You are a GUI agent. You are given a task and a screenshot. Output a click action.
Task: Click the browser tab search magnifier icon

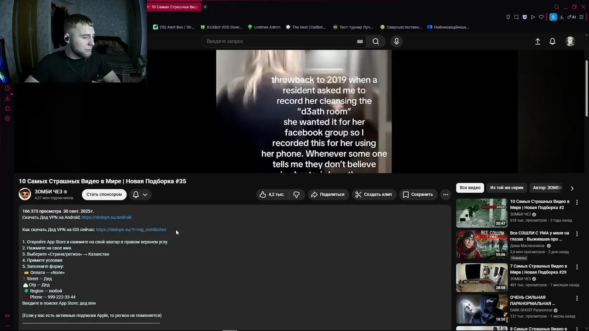556,7
